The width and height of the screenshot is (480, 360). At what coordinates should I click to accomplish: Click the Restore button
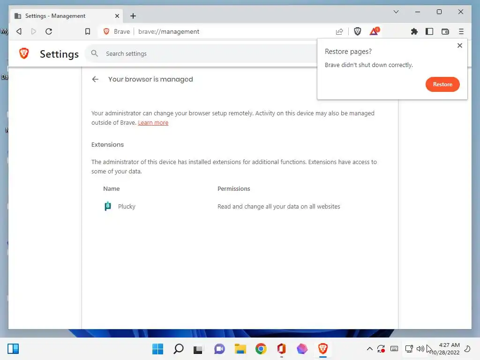tap(442, 84)
